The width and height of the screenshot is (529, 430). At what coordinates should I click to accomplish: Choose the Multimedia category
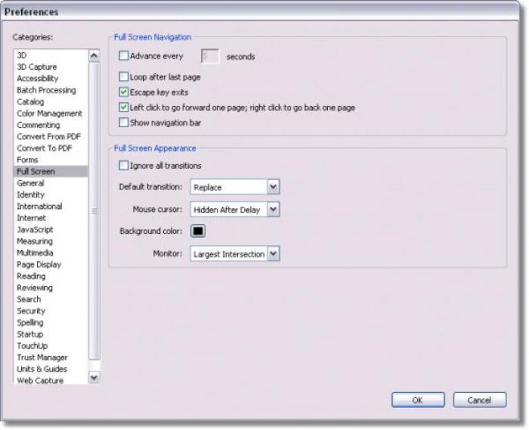[x=51, y=253]
